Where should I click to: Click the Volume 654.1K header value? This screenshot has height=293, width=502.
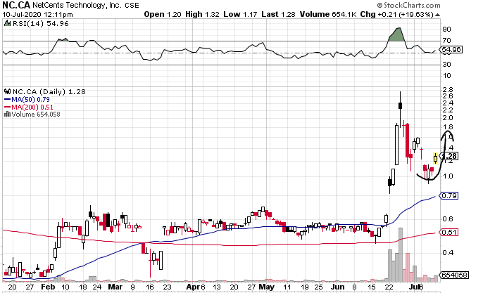pos(328,14)
